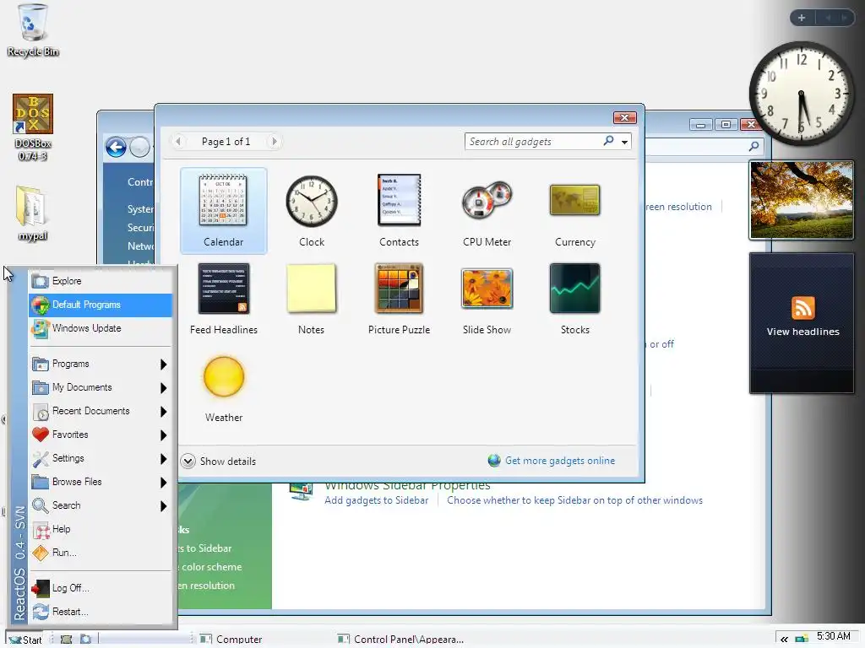
Task: Go to previous gadget page arrow
Action: point(177,142)
